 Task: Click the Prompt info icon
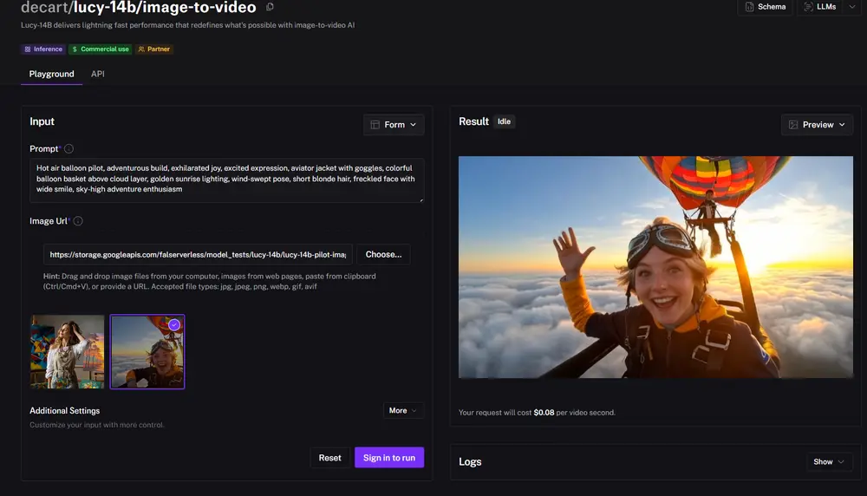(69, 149)
